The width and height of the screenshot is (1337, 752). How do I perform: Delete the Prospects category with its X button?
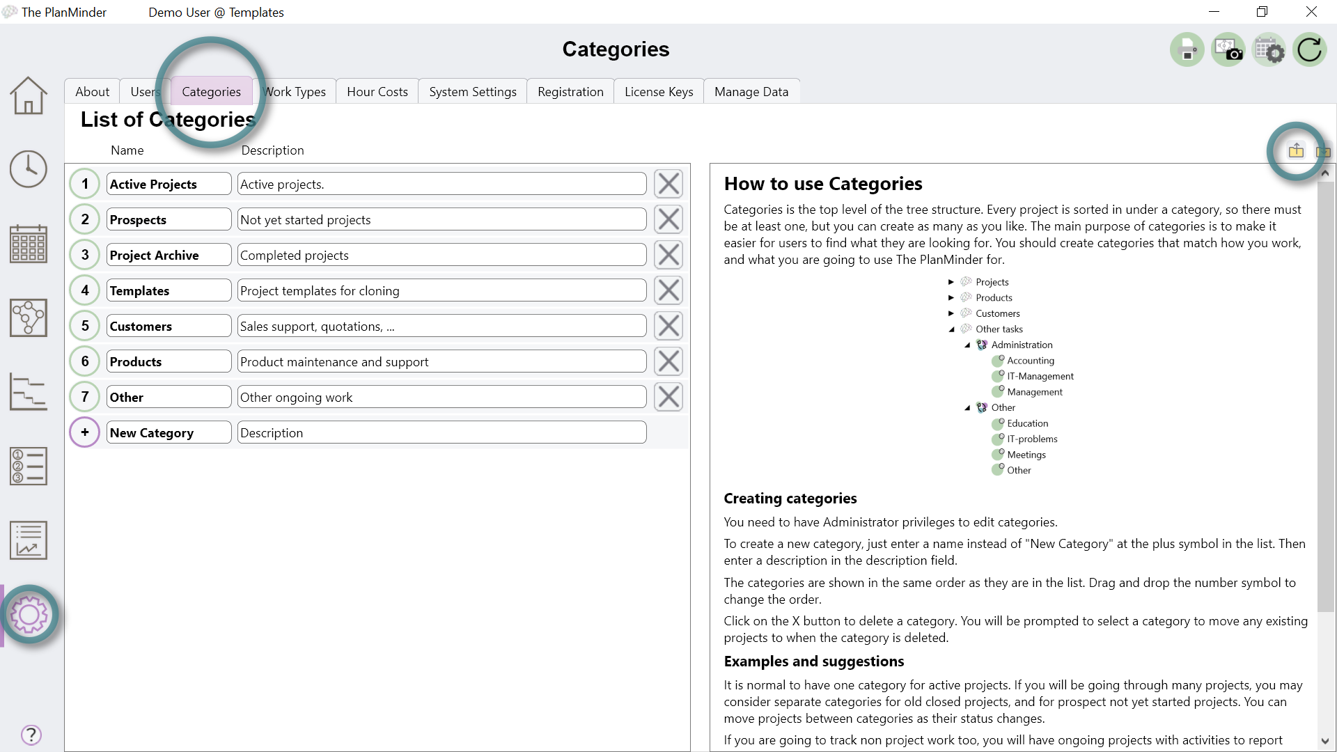668,219
